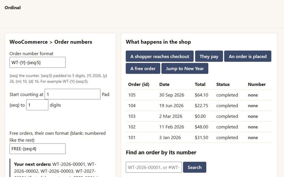Screen dimensions: 284x177
Task: Click the total $31.50
Action: tap(202, 138)
